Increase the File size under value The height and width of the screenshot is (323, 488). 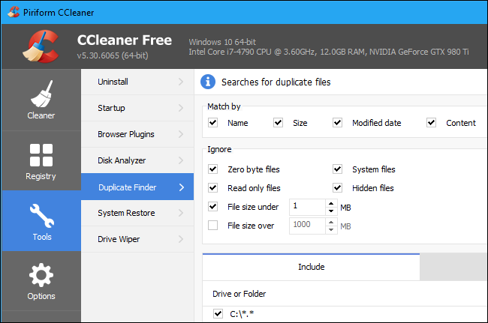331,203
